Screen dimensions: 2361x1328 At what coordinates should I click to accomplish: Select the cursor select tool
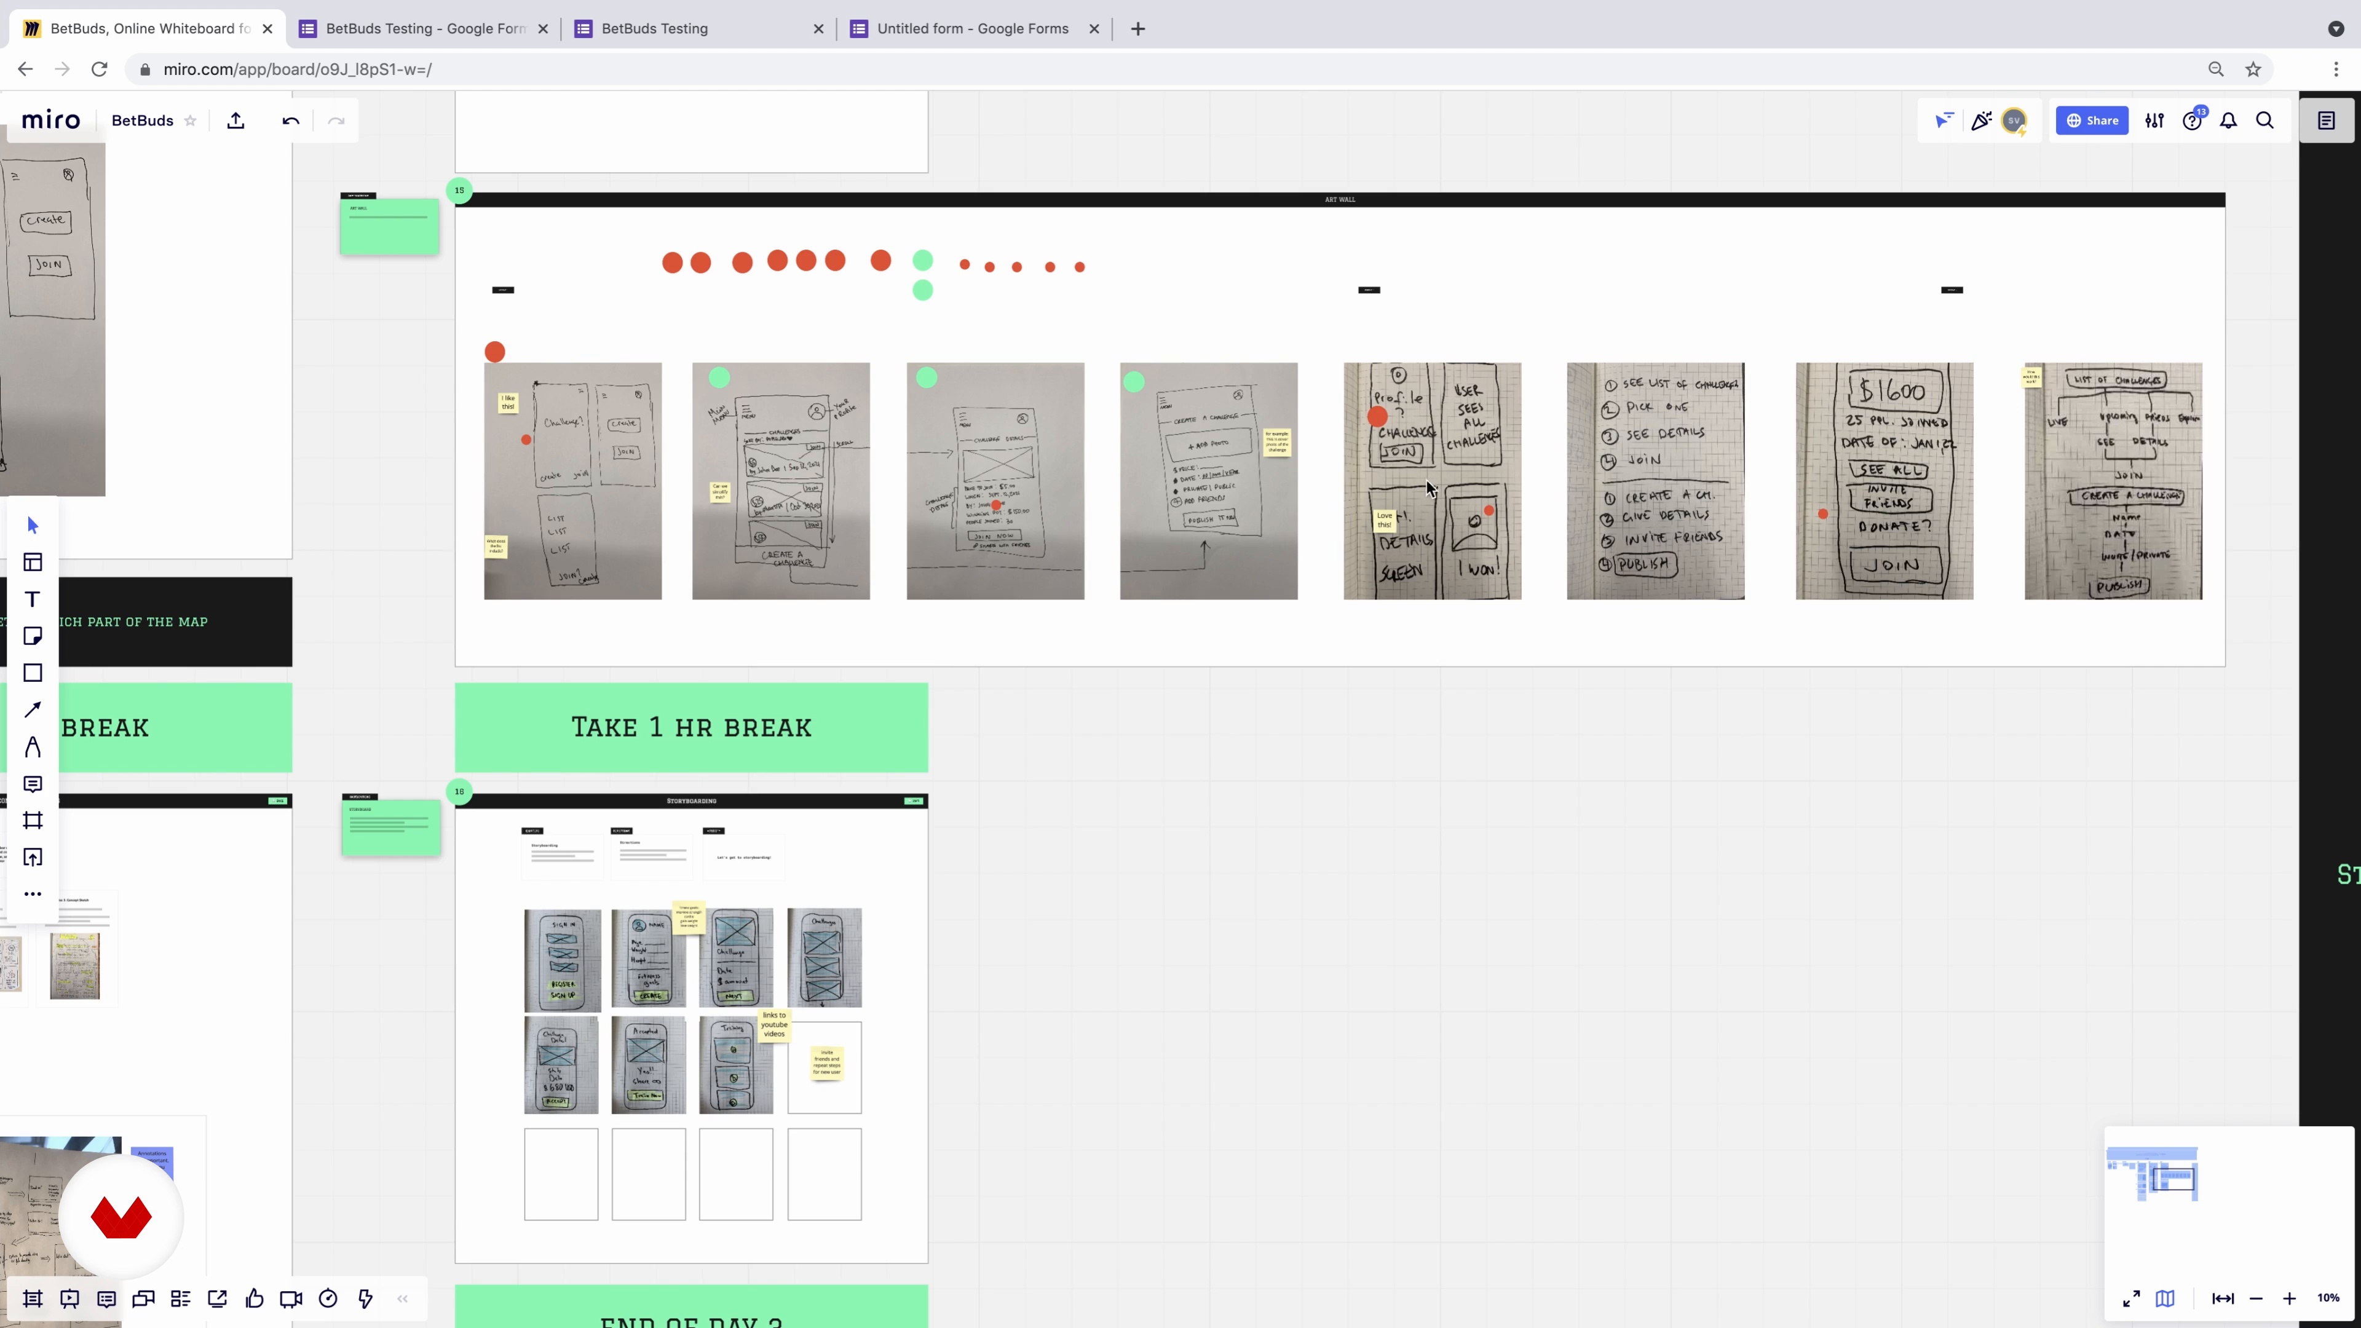33,525
